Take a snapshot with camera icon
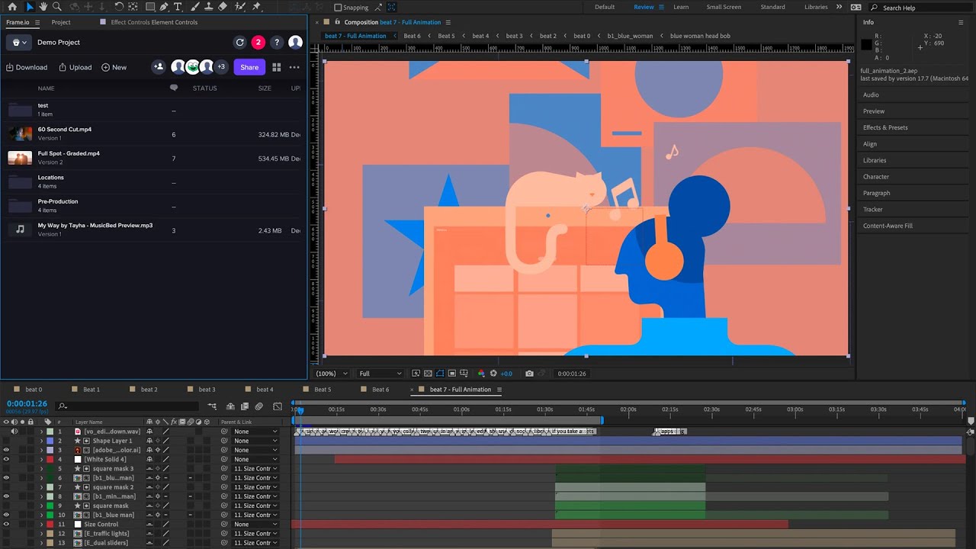 [529, 374]
